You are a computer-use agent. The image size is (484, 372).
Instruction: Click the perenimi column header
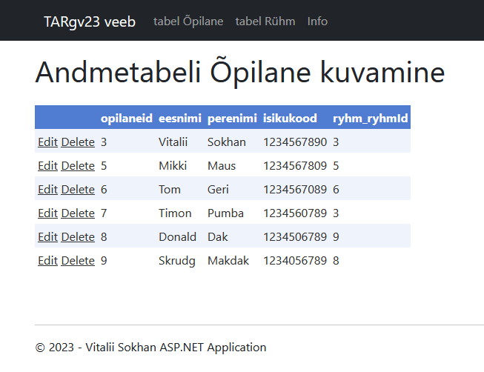(232, 119)
